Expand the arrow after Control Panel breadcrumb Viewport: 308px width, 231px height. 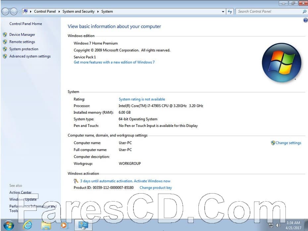point(59,12)
